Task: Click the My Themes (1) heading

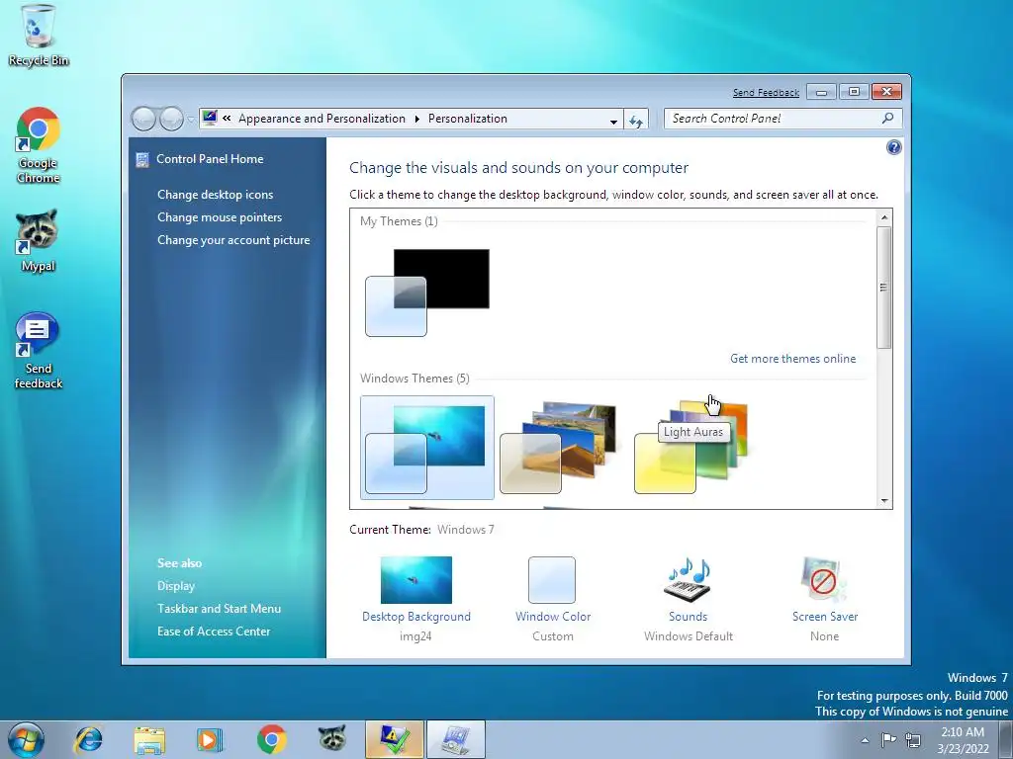Action: pos(399,221)
